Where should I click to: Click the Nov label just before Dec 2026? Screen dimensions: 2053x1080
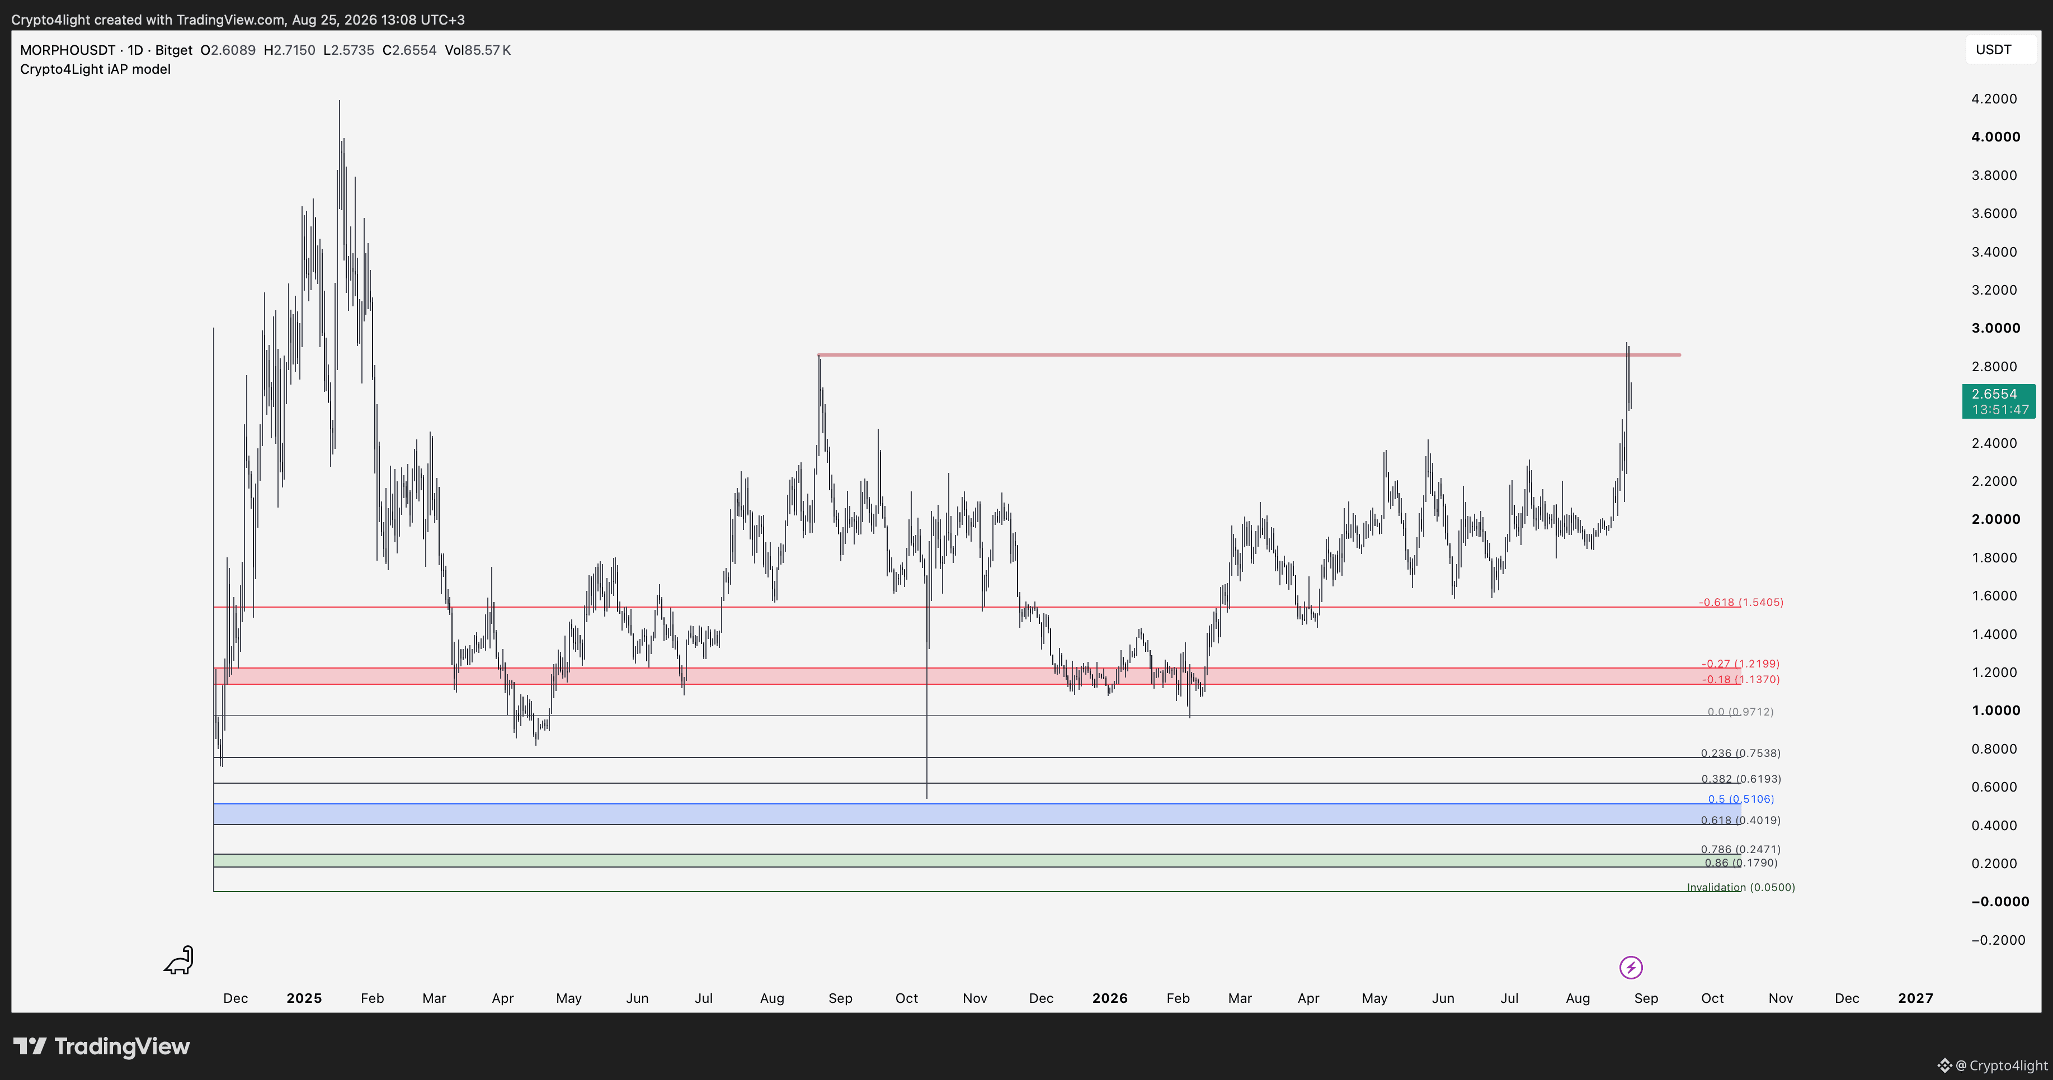[1781, 998]
